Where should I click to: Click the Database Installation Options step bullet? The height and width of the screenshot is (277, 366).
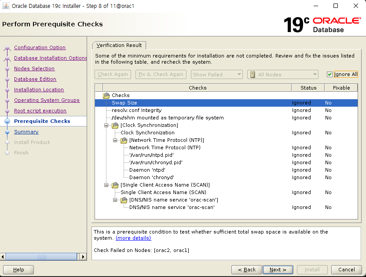point(7,58)
